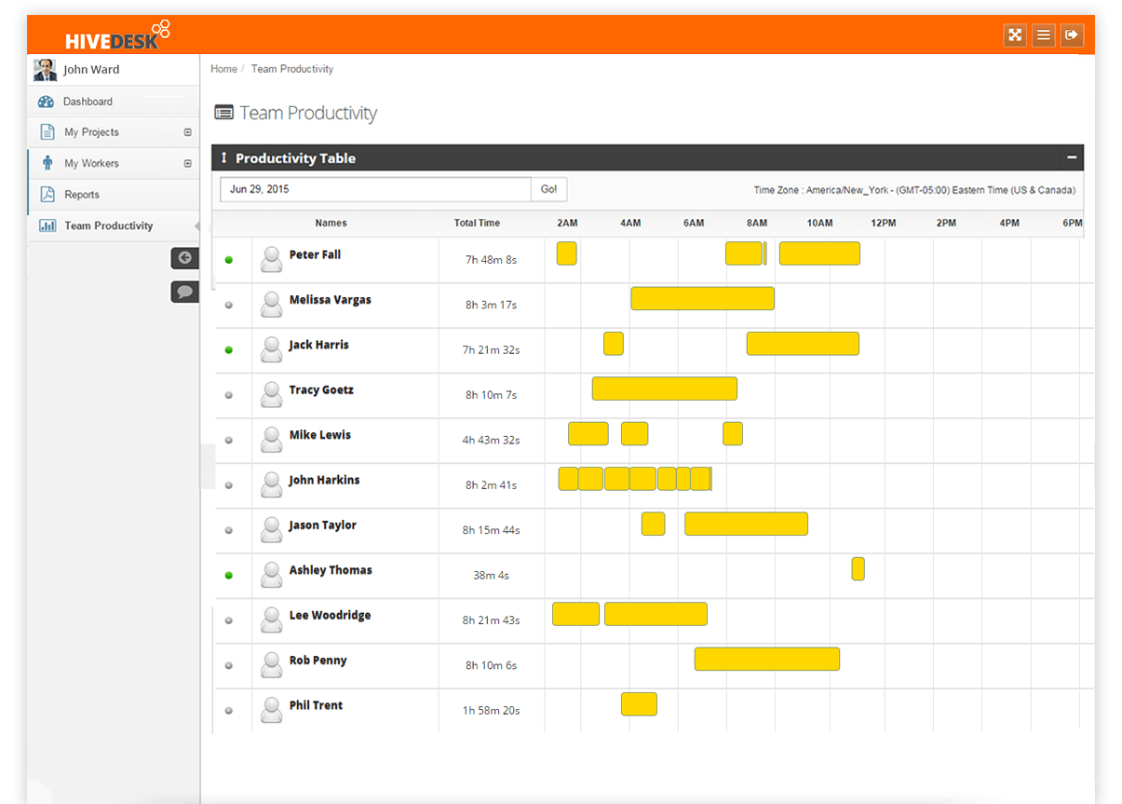The height and width of the screenshot is (804, 1122).
Task: Click Ashley Thomas's name
Action: (x=331, y=570)
